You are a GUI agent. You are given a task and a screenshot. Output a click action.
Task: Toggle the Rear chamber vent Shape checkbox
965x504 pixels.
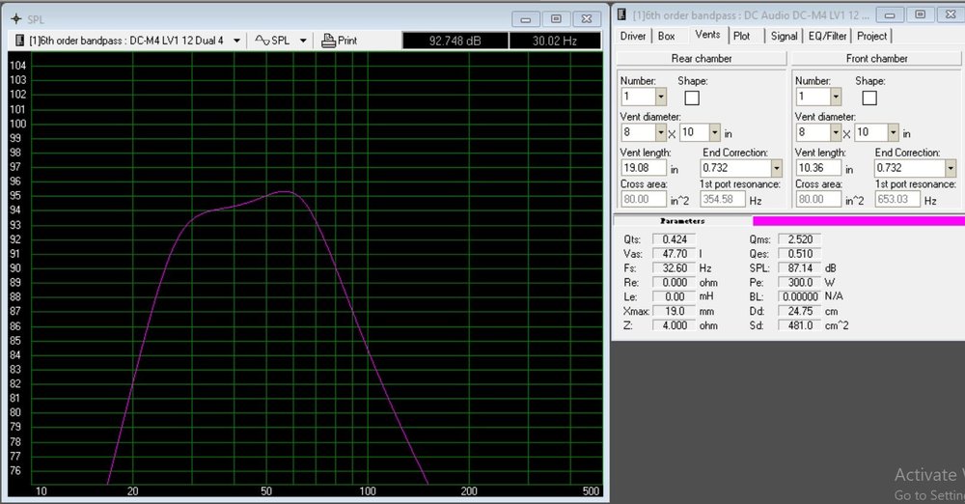[692, 98]
